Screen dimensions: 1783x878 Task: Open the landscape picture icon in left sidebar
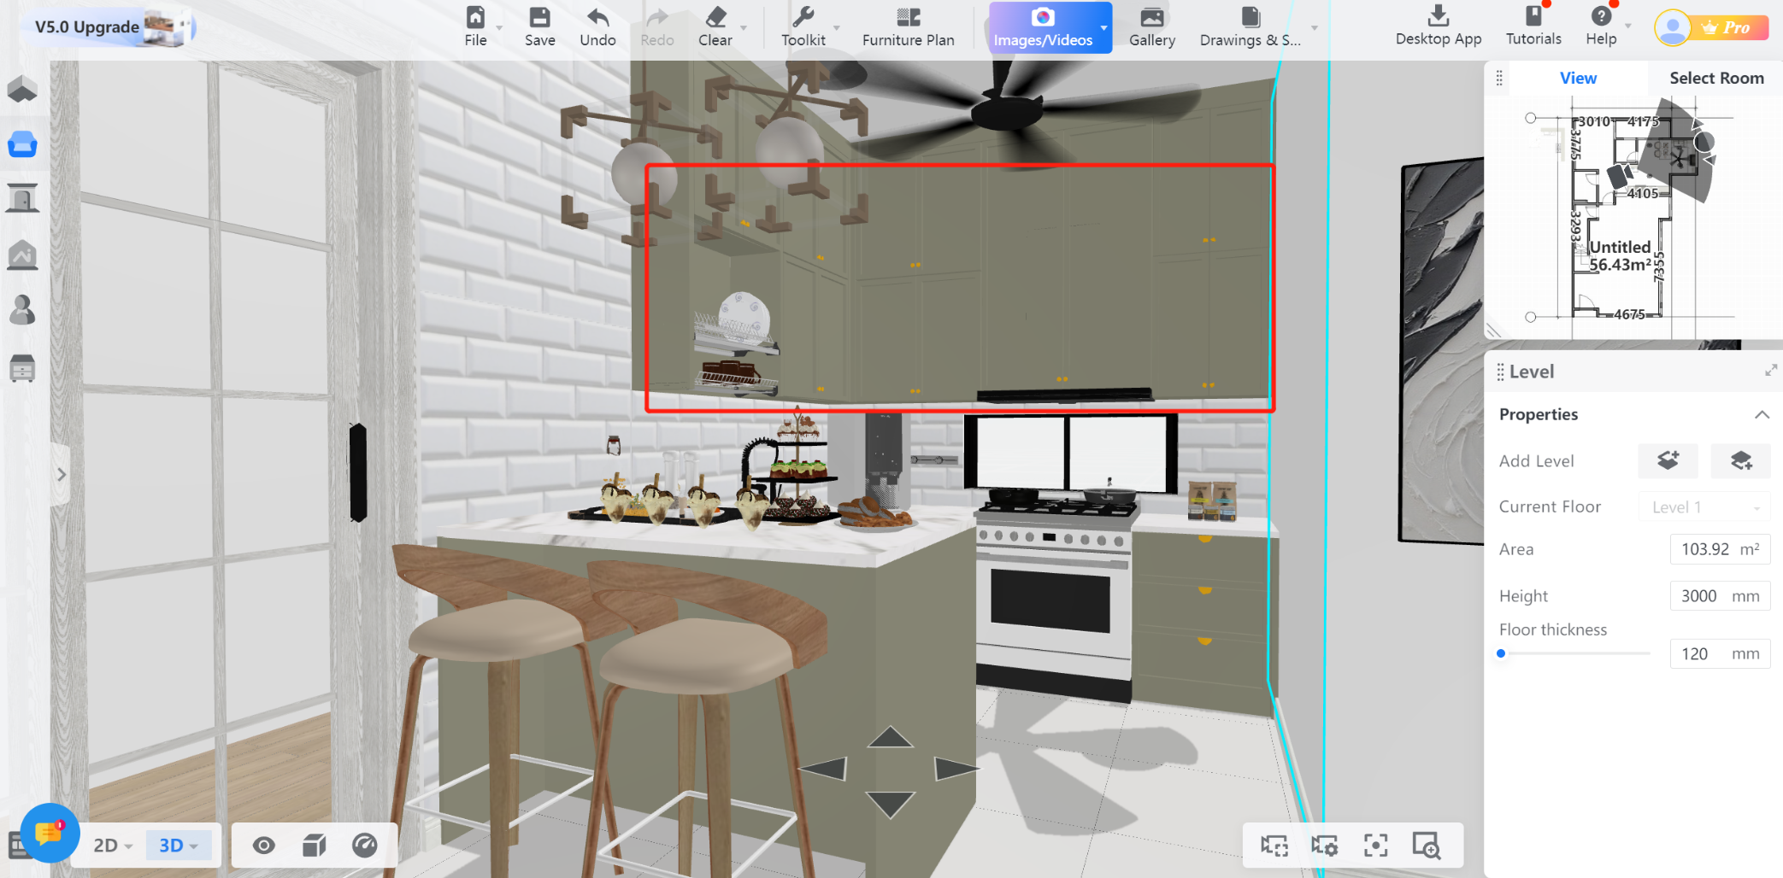[x=22, y=255]
